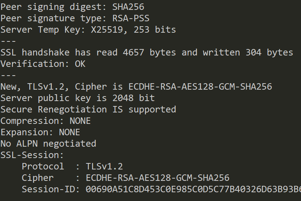The image size is (301, 201).
Task: Click the "Session-ID:" label
Action: [48, 189]
